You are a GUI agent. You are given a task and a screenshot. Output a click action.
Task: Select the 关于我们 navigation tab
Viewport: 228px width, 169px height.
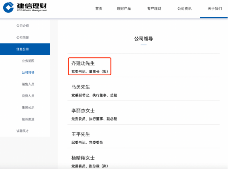pos(215,8)
